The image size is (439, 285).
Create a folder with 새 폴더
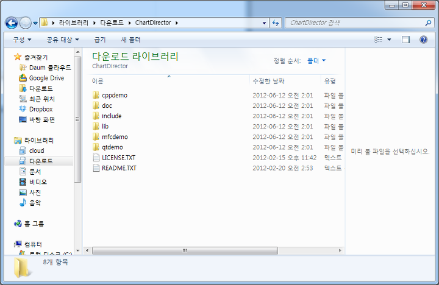(130, 40)
